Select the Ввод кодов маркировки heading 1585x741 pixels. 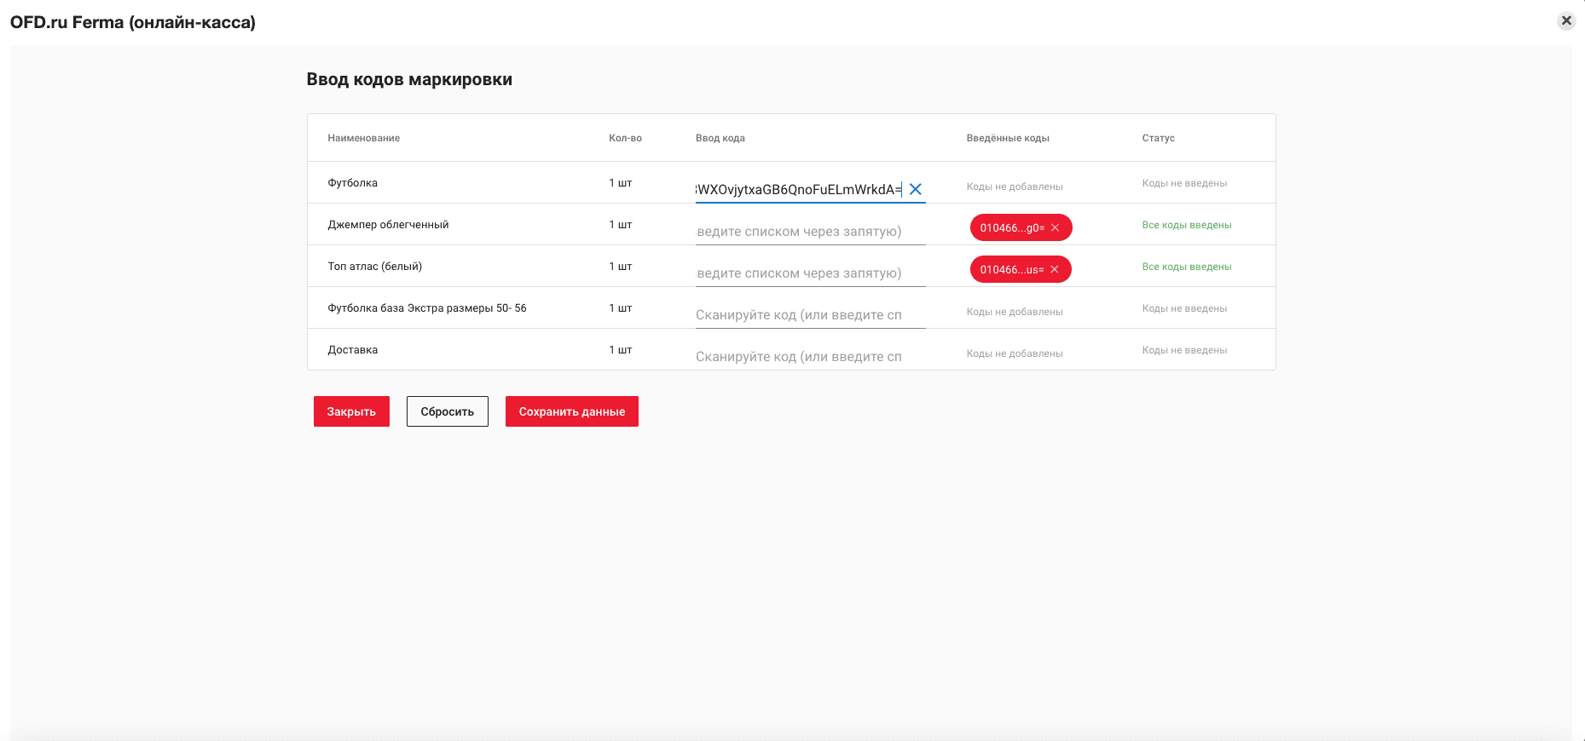pos(409,79)
